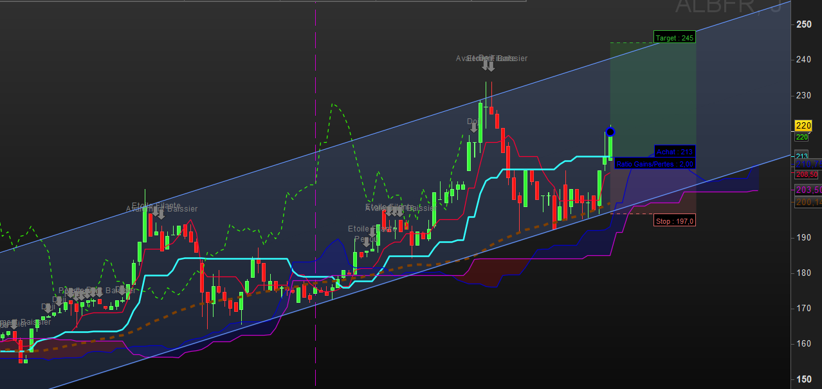Click the red 208,50 price tag
The width and height of the screenshot is (822, 389).
[807, 174]
